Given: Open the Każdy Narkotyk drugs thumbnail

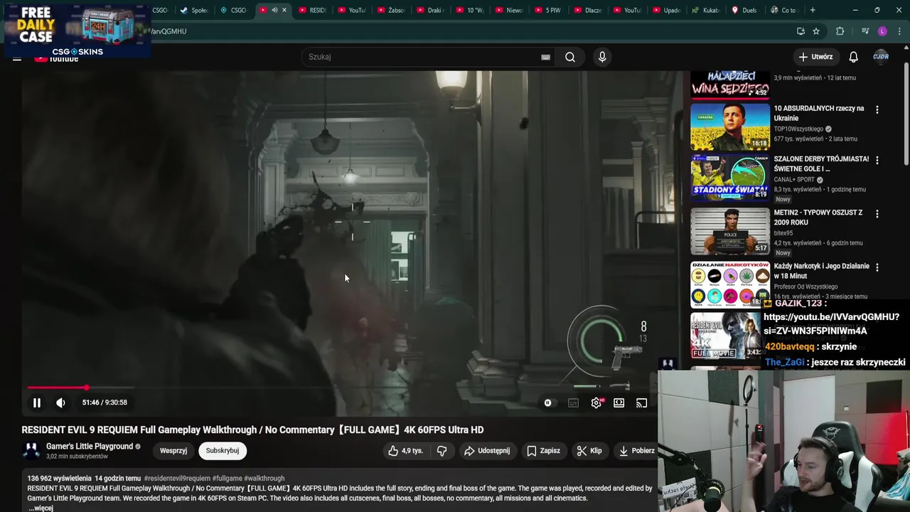Looking at the screenshot, I should [730, 284].
